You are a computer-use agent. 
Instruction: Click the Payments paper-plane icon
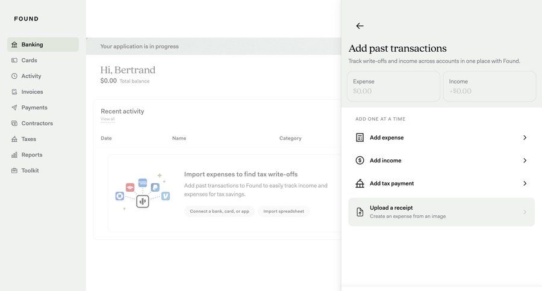tap(14, 108)
